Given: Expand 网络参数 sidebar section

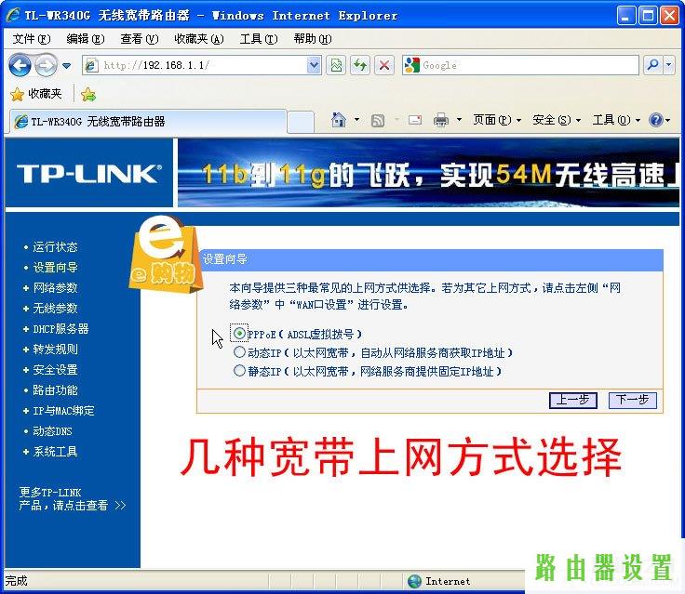Looking at the screenshot, I should 55,287.
